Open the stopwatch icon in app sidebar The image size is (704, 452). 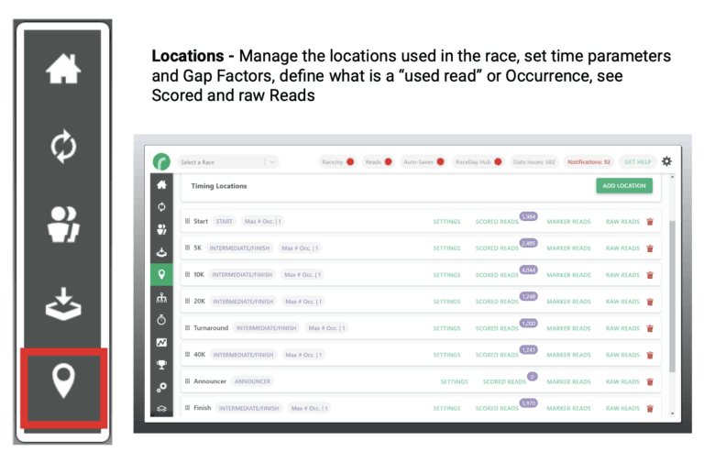tap(161, 319)
